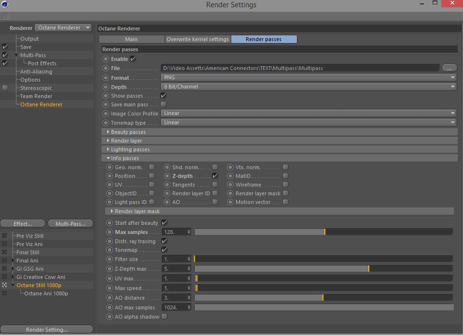The image size is (463, 335).
Task: Uncheck the Z-depth info pass
Action: [215, 175]
